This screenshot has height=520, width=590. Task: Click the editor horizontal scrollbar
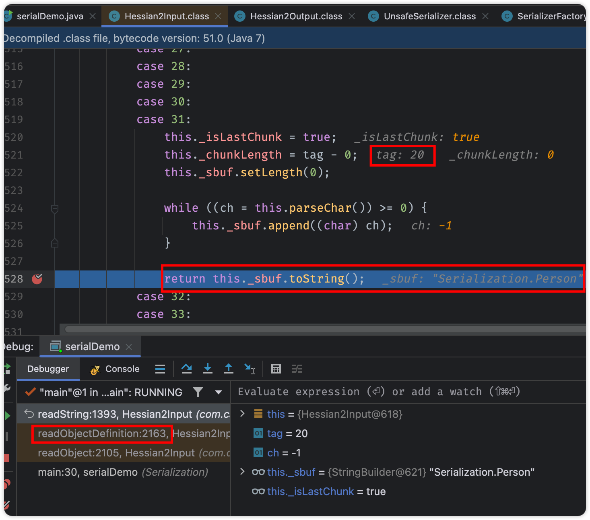click(325, 329)
